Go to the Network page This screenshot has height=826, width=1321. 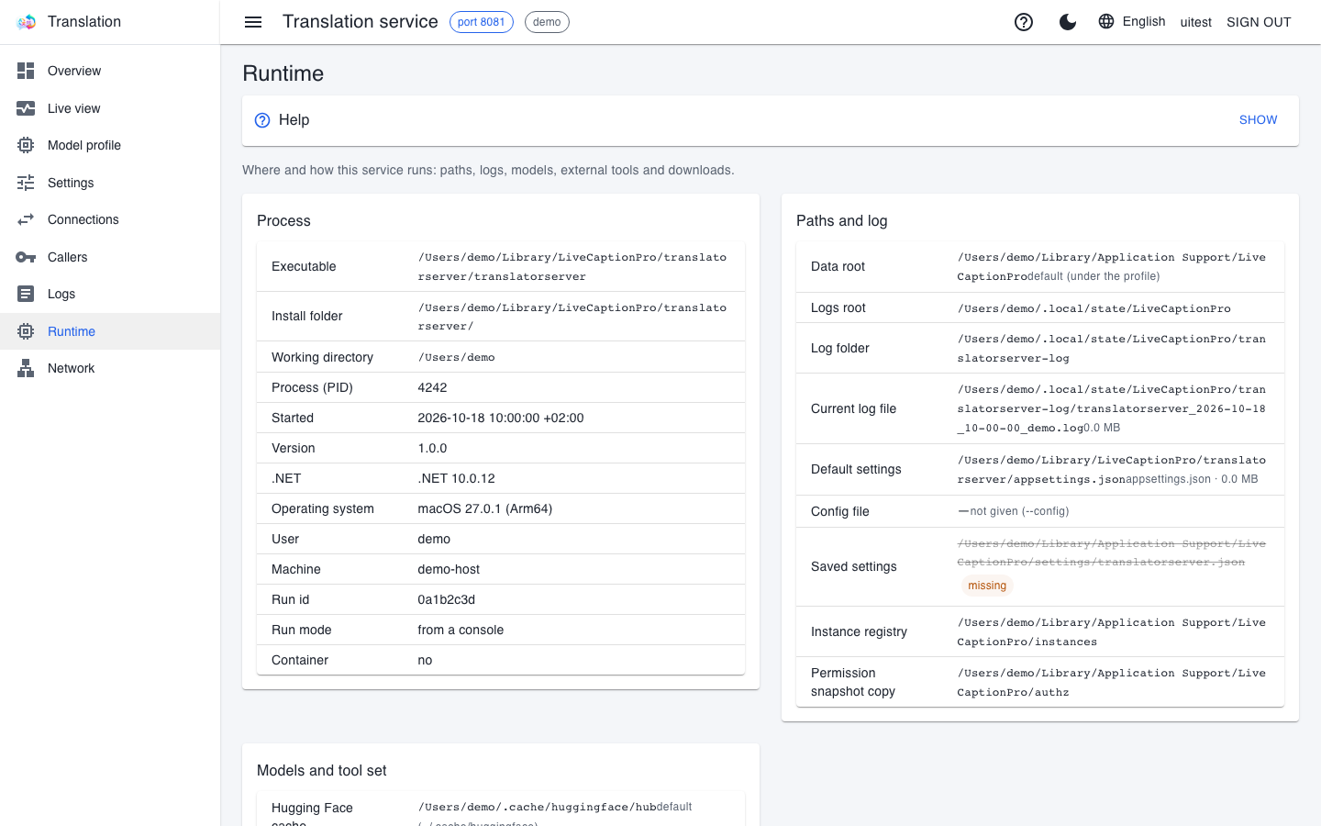point(110,368)
